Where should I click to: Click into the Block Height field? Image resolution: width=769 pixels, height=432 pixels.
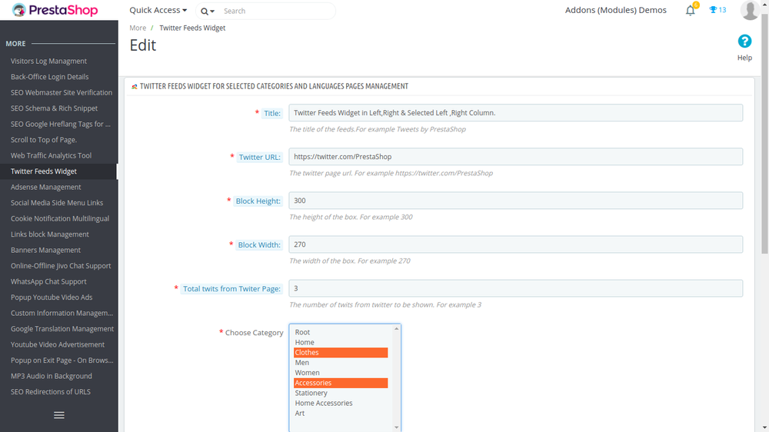515,201
